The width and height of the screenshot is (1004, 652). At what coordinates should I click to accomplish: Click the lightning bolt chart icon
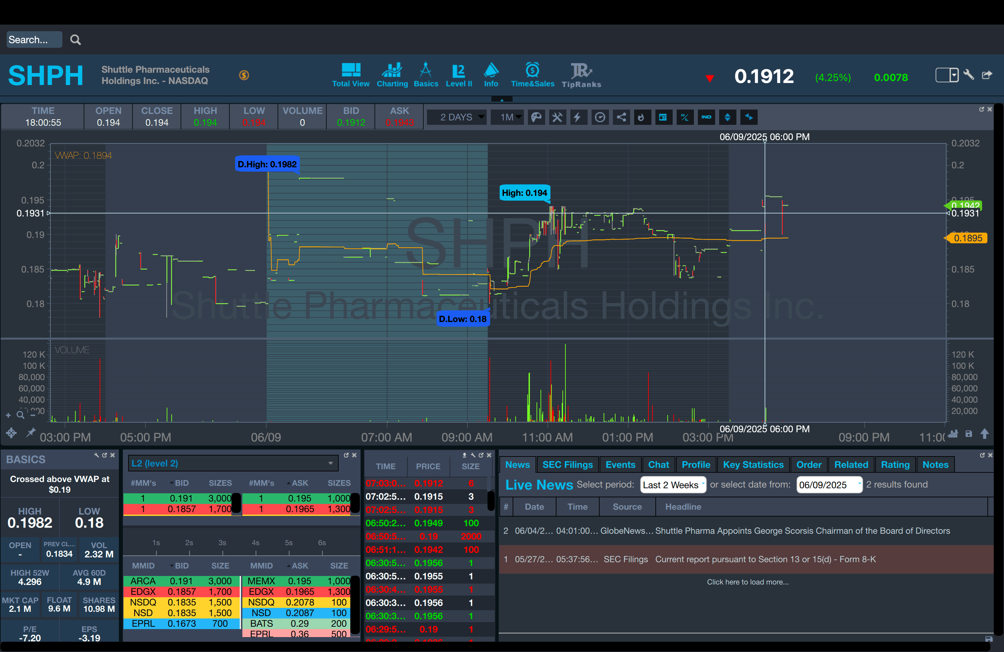point(578,117)
